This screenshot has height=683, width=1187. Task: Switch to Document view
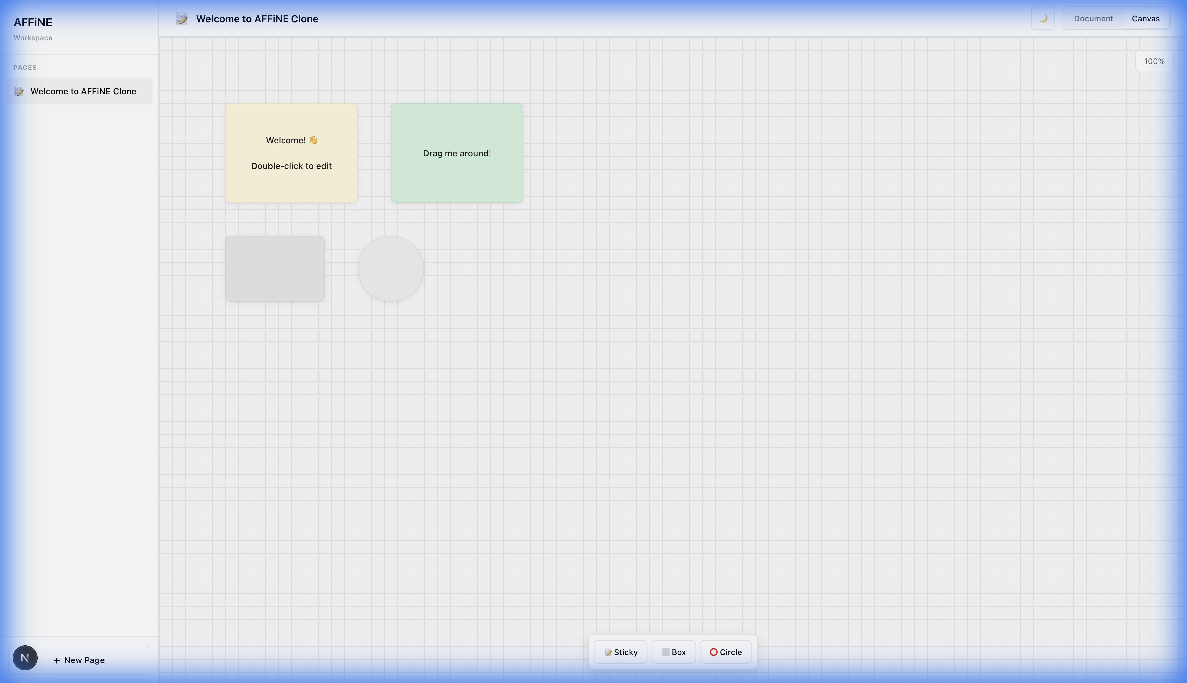point(1093,19)
